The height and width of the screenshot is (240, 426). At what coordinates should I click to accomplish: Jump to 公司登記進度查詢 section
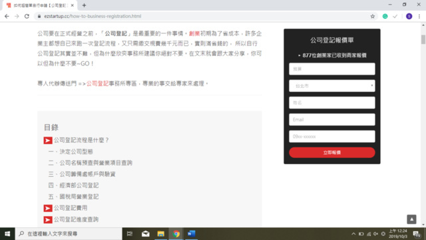(x=76, y=219)
